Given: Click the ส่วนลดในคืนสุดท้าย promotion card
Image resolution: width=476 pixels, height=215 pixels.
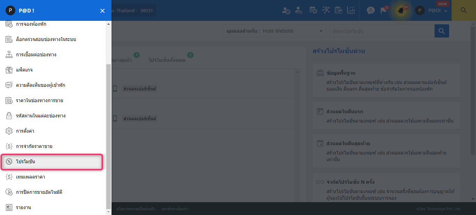Looking at the screenshot, I should tap(386, 151).
